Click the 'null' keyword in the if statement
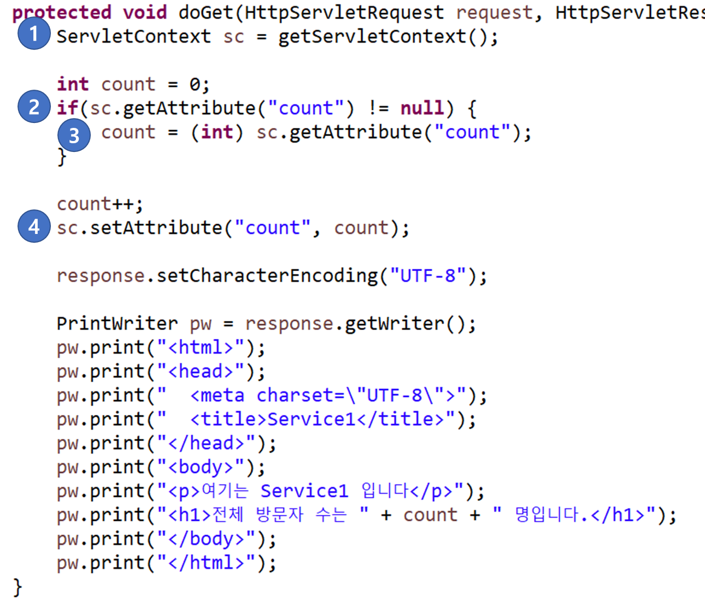This screenshot has width=705, height=604. (x=422, y=108)
